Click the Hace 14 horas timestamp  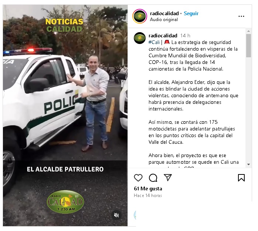tap(148, 196)
